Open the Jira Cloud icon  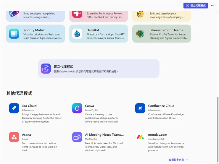pyautogui.click(x=14, y=108)
